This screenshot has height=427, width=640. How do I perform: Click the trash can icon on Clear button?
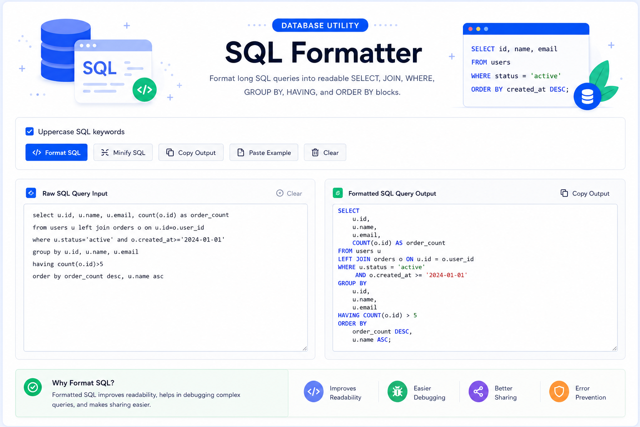coord(315,153)
